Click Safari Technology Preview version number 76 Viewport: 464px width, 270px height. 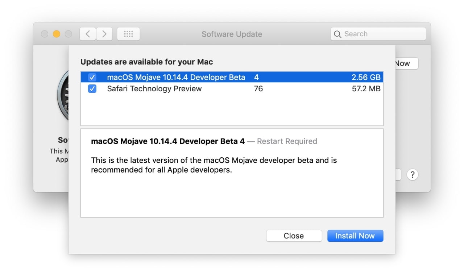pyautogui.click(x=258, y=89)
